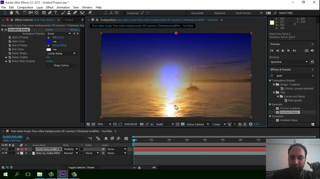Click the Swap Colors button
Image resolution: width=320 pixels, height=179 pixels.
pos(61,65)
